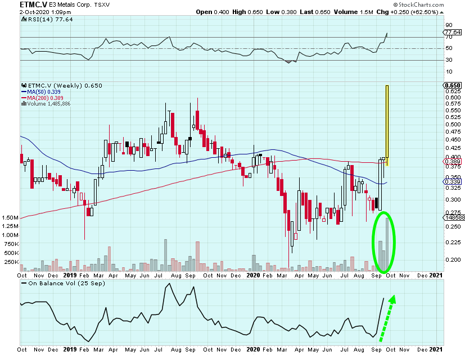
Task: Click the Volume legend bar icon
Action: click(23, 103)
